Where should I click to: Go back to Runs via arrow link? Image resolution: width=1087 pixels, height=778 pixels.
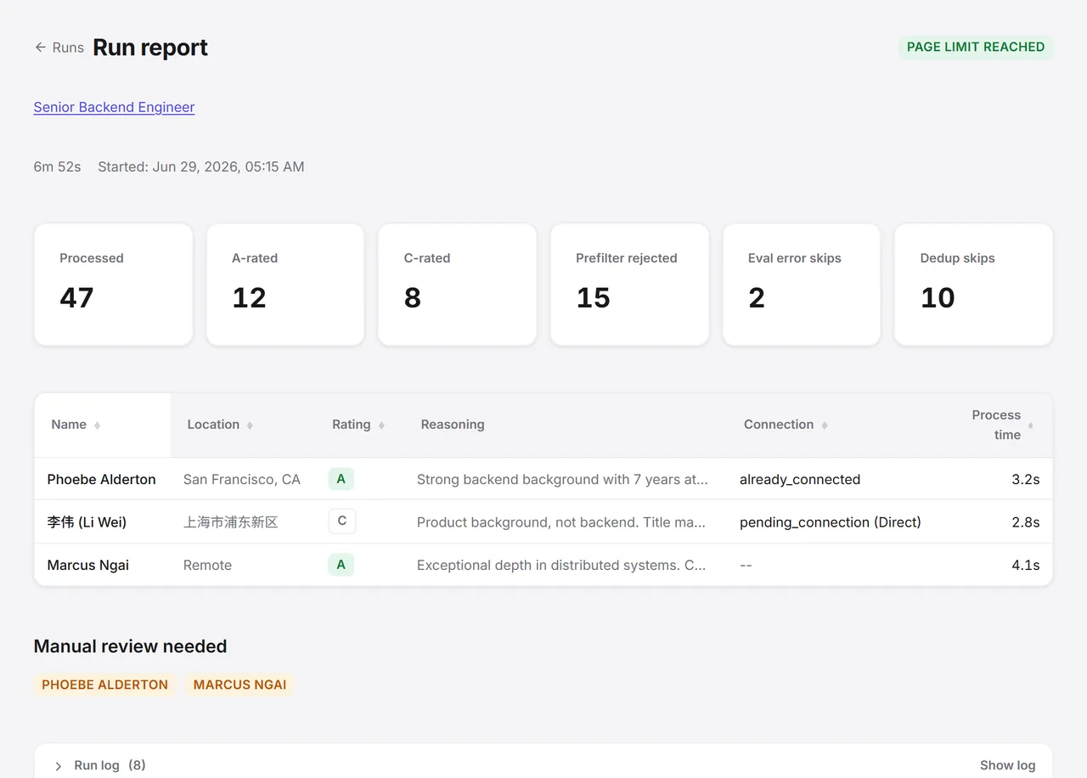(x=59, y=48)
